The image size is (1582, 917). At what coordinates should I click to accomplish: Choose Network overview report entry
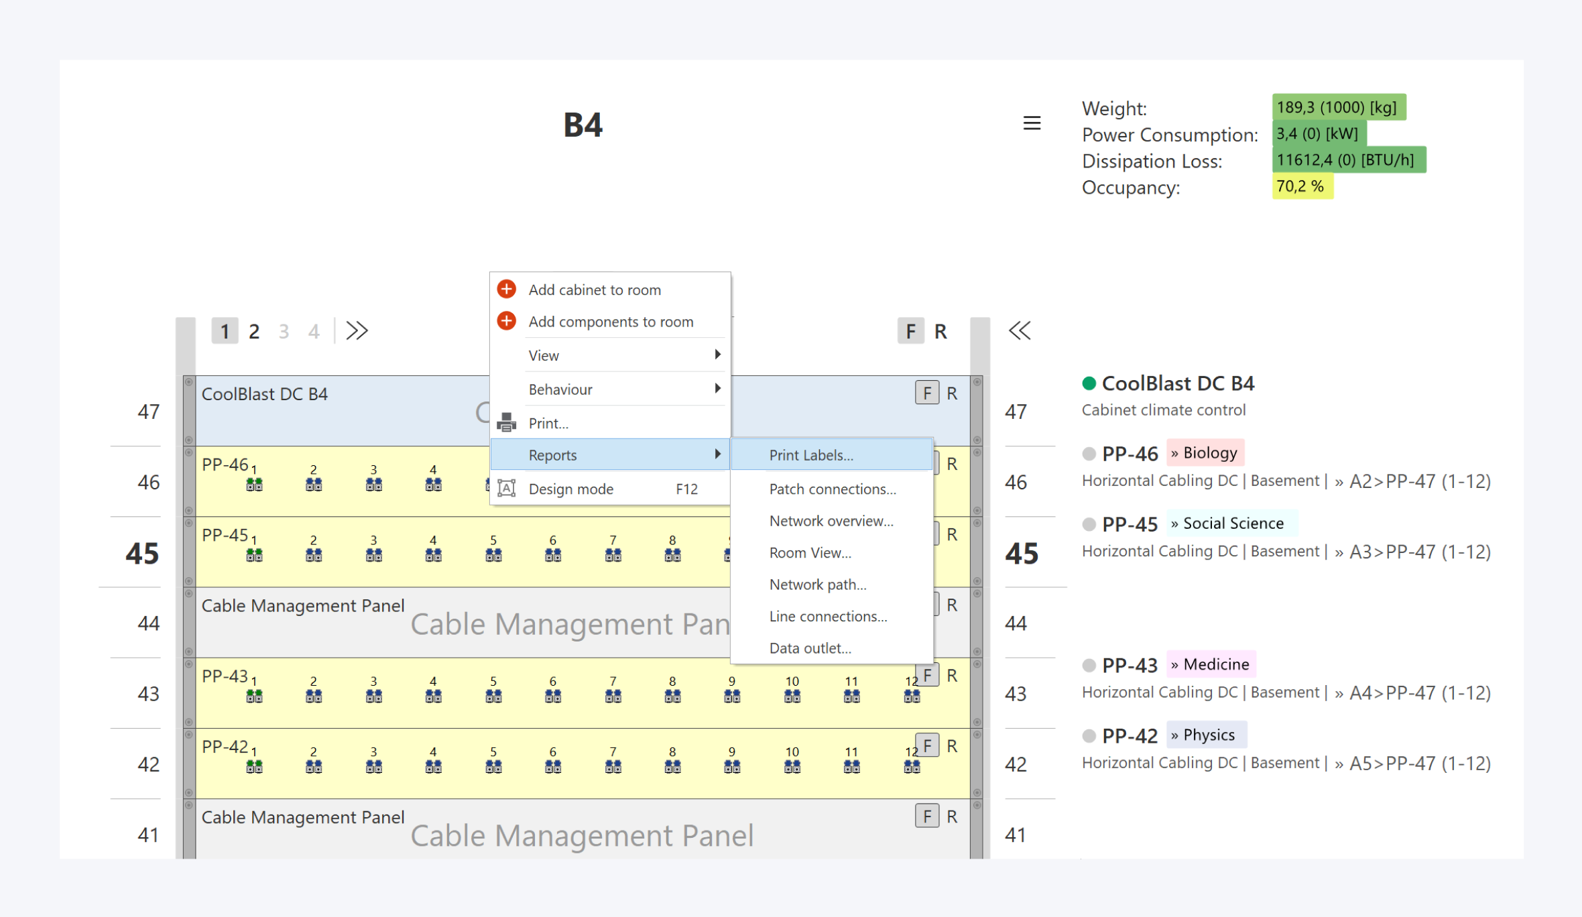pos(831,521)
